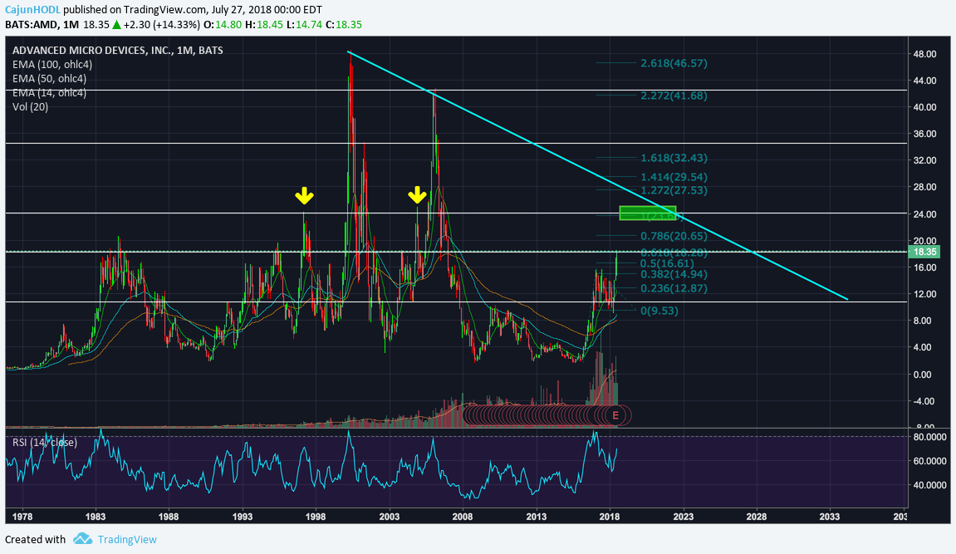Click the 28.00 price axis label

925,187
